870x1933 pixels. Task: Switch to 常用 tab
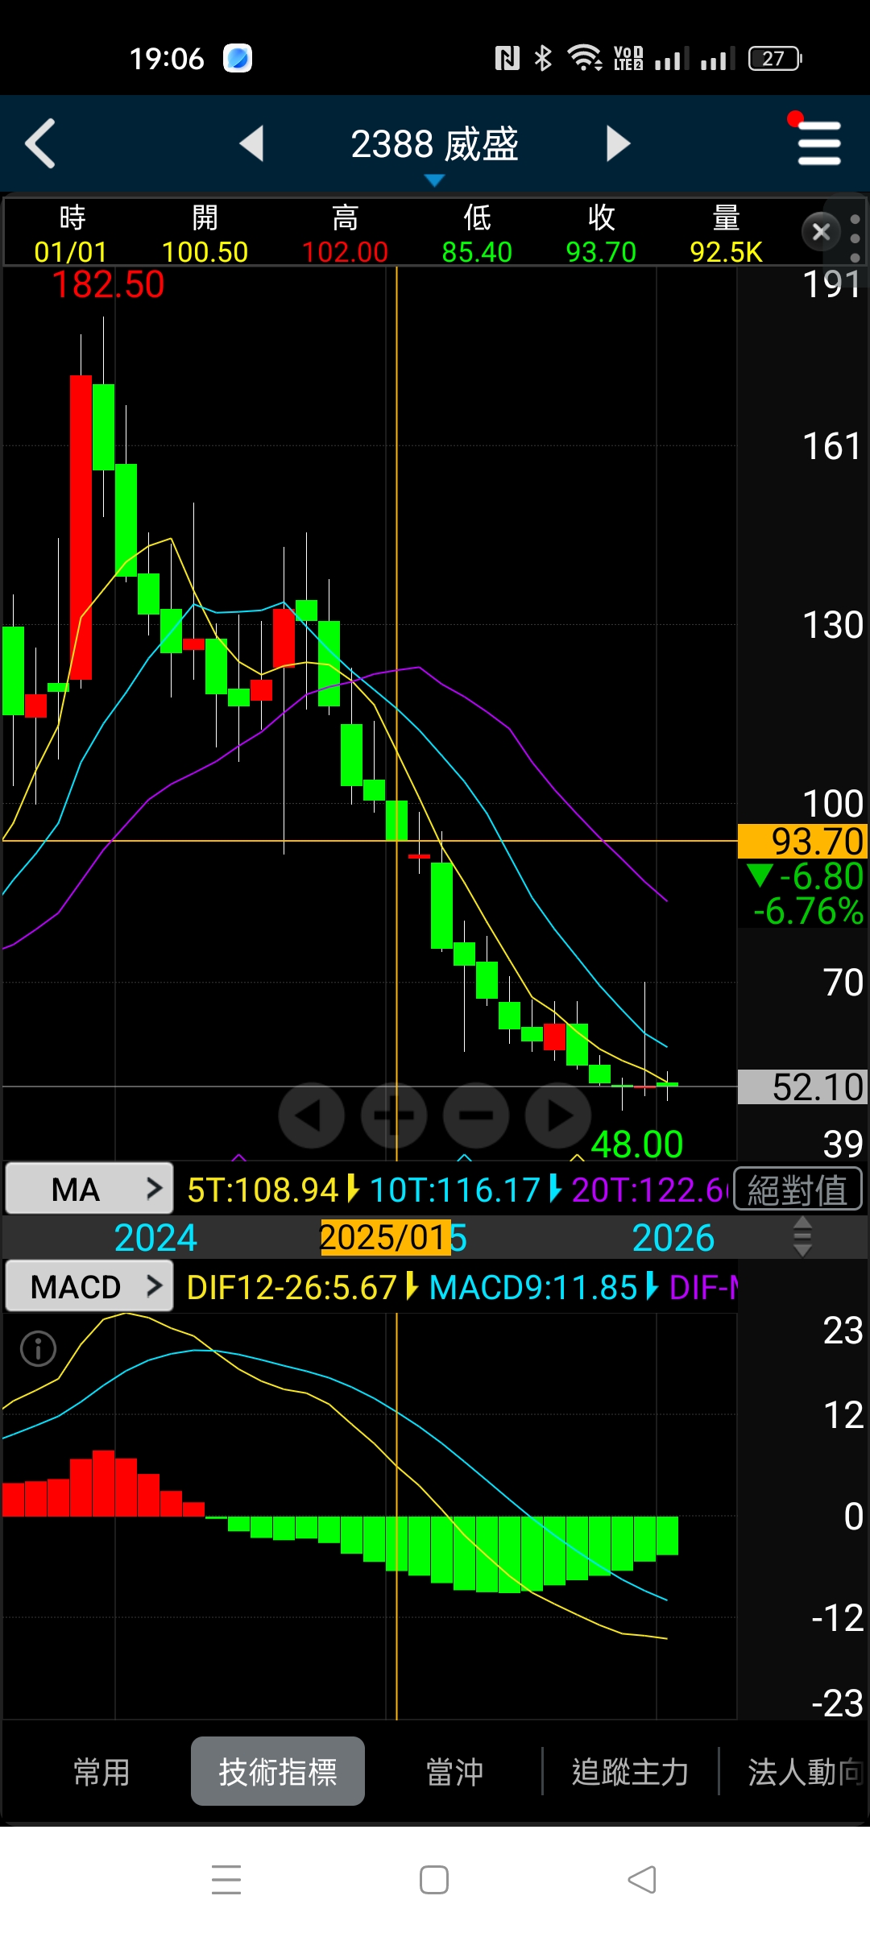(x=102, y=1773)
